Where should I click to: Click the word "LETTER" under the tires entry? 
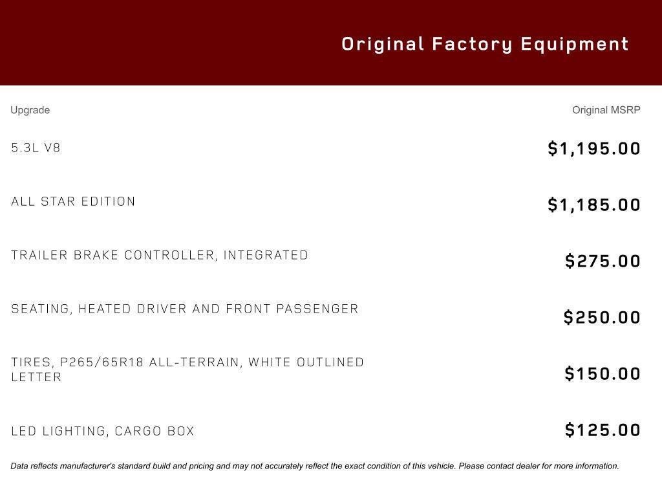(x=36, y=377)
